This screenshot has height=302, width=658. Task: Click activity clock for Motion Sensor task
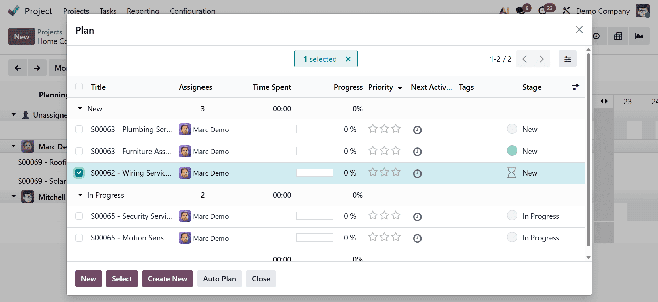417,238
